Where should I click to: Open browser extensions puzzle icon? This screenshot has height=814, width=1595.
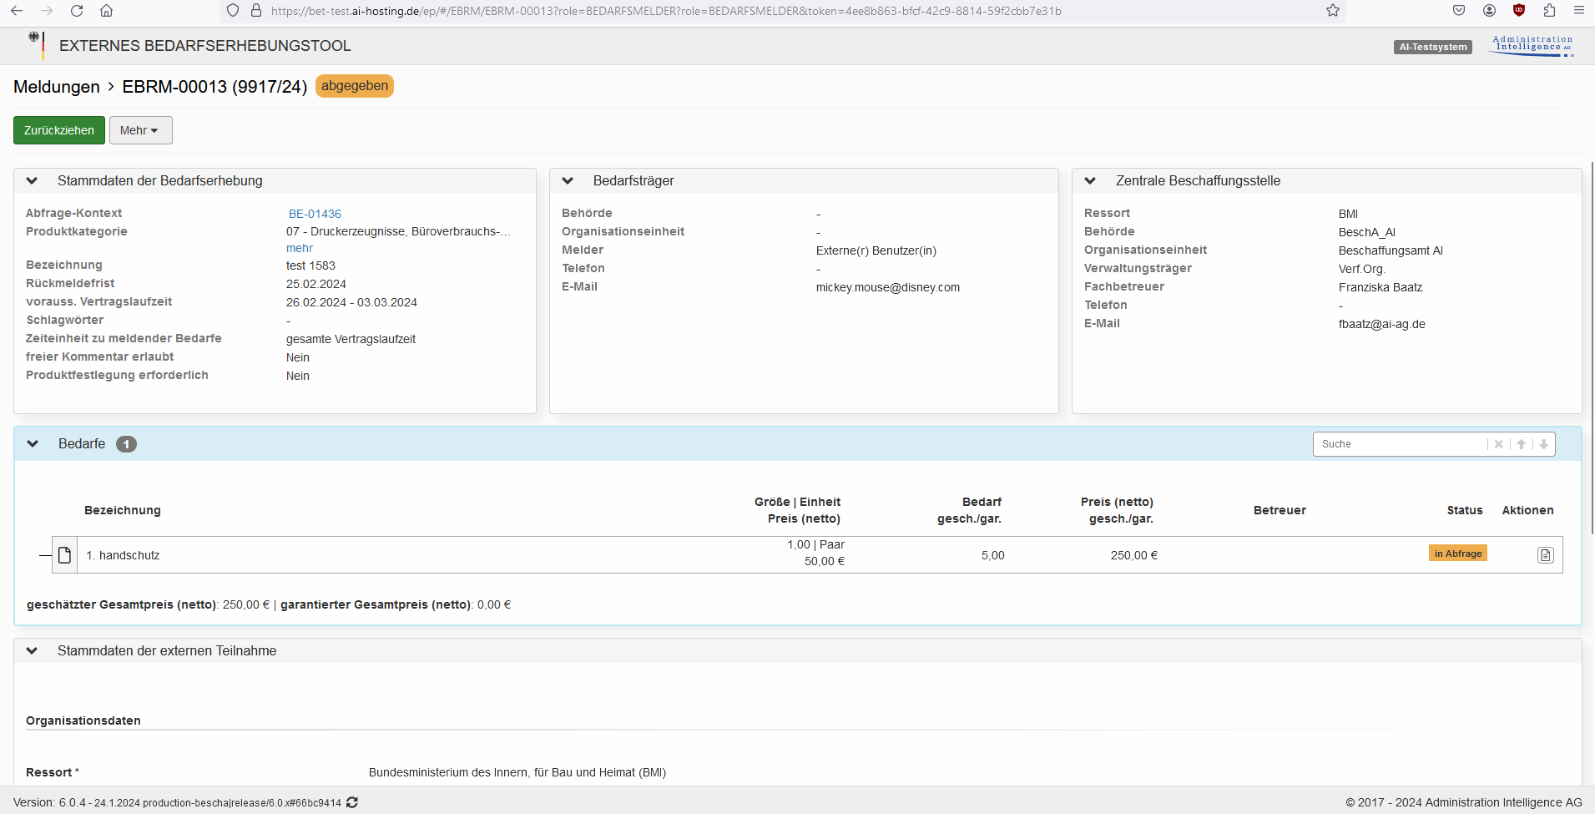(x=1549, y=11)
